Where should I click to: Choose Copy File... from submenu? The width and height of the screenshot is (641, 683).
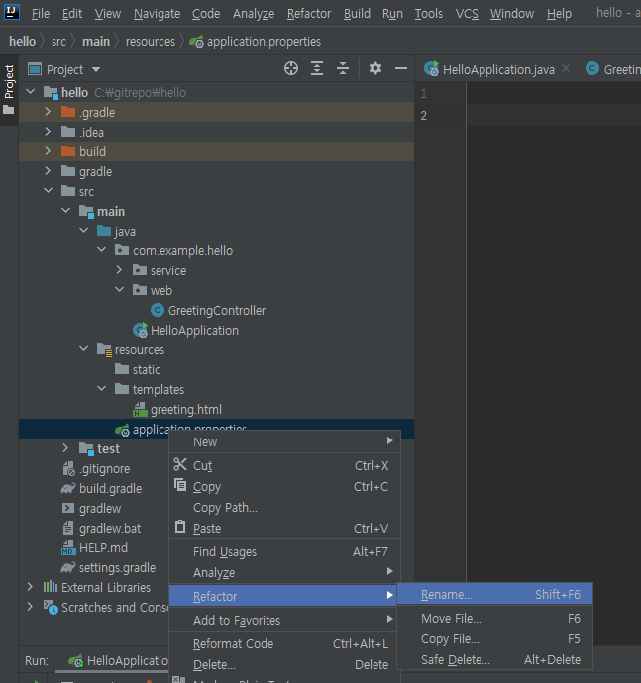click(x=495, y=639)
